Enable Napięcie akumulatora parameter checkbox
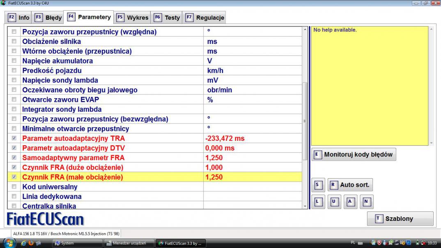The height and width of the screenshot is (248, 441). tap(14, 61)
